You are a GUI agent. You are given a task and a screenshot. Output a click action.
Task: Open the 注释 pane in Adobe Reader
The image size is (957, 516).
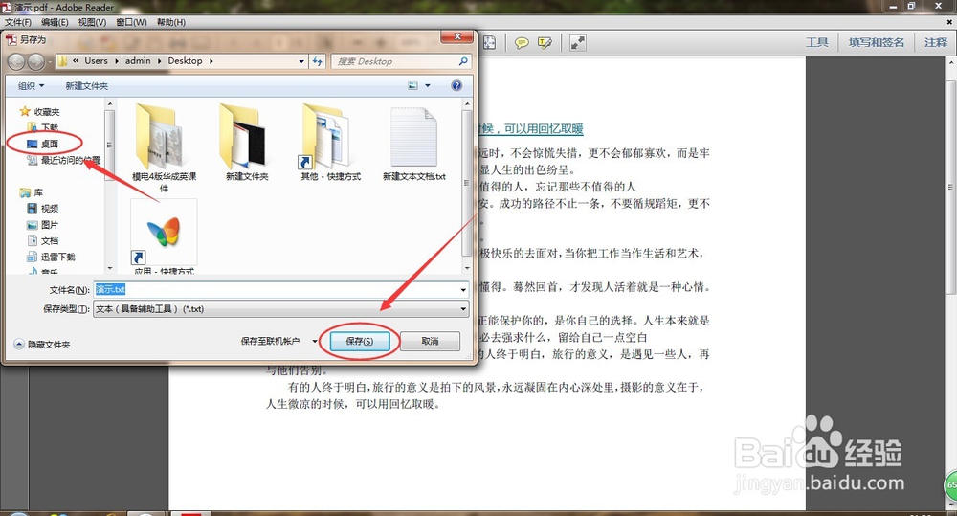[x=936, y=42]
